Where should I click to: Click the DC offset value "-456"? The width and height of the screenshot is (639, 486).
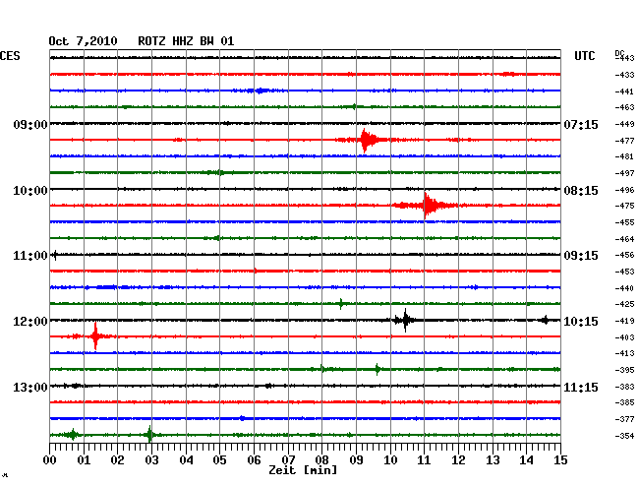click(x=624, y=255)
